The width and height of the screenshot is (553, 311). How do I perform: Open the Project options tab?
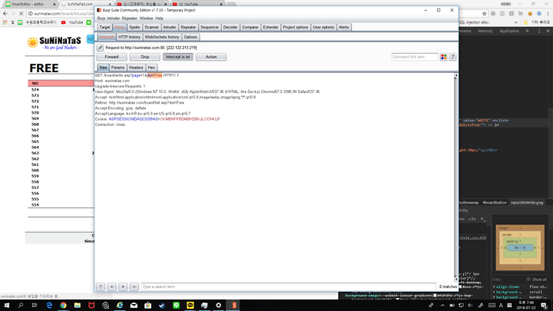click(296, 27)
